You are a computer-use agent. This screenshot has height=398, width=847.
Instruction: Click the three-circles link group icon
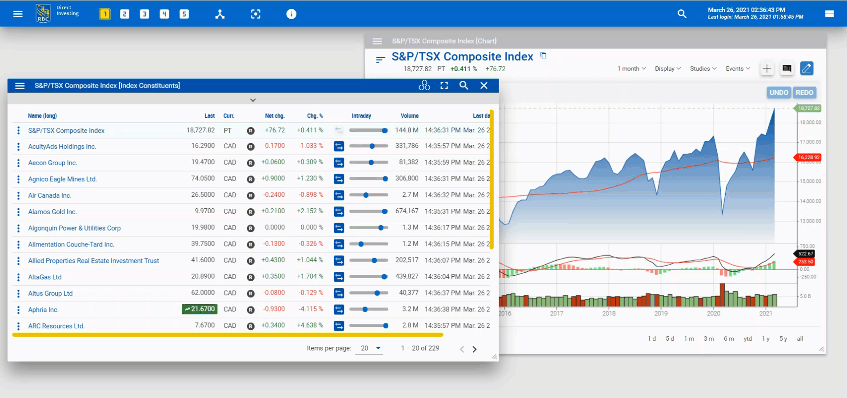click(424, 85)
